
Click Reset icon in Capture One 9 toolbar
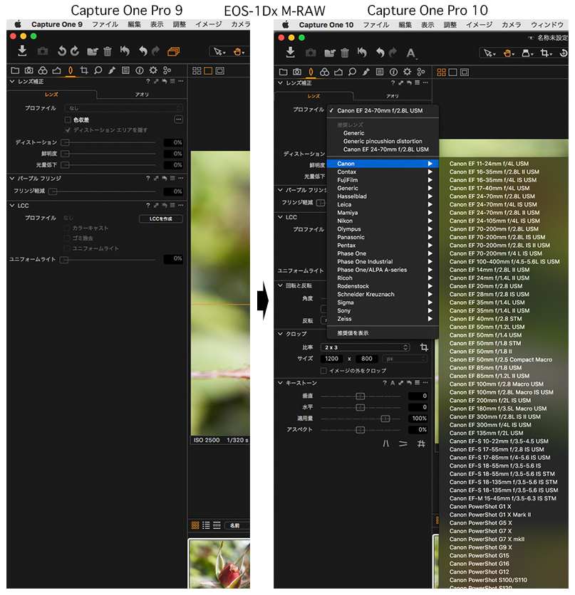point(125,51)
